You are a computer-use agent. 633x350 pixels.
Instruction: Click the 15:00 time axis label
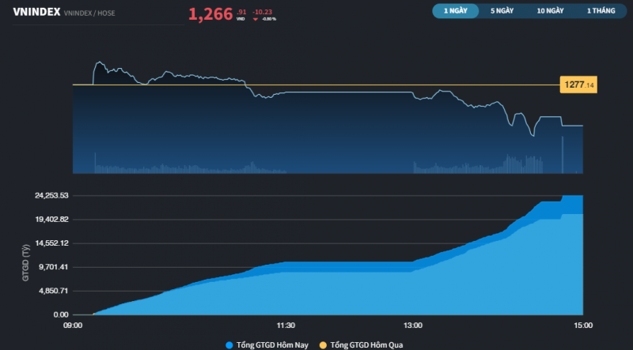coord(582,325)
